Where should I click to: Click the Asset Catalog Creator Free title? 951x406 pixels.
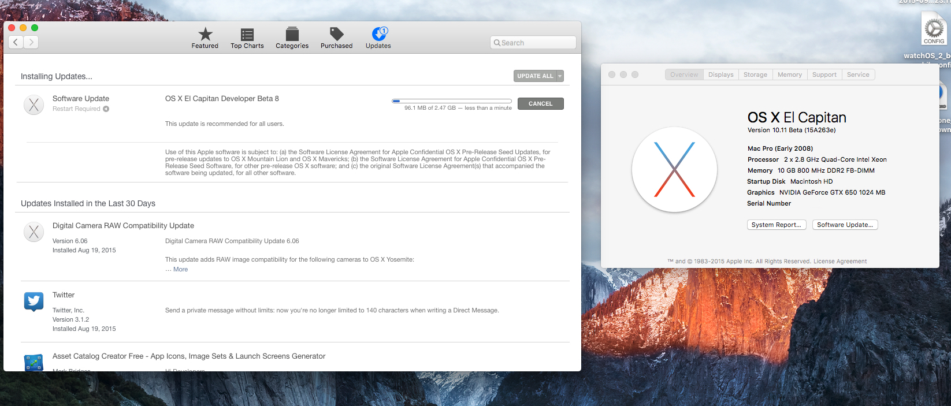189,356
